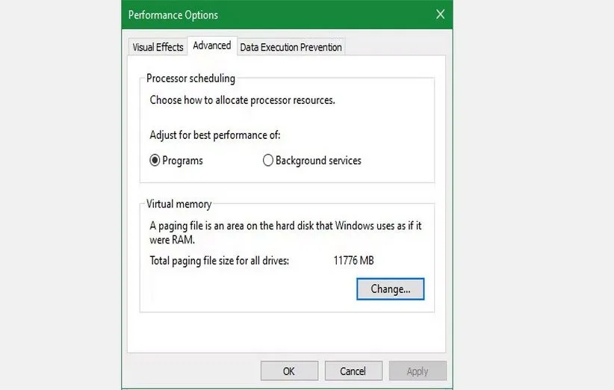This screenshot has width=614, height=390.
Task: Click the 'Total paging file size' label
Action: (219, 261)
